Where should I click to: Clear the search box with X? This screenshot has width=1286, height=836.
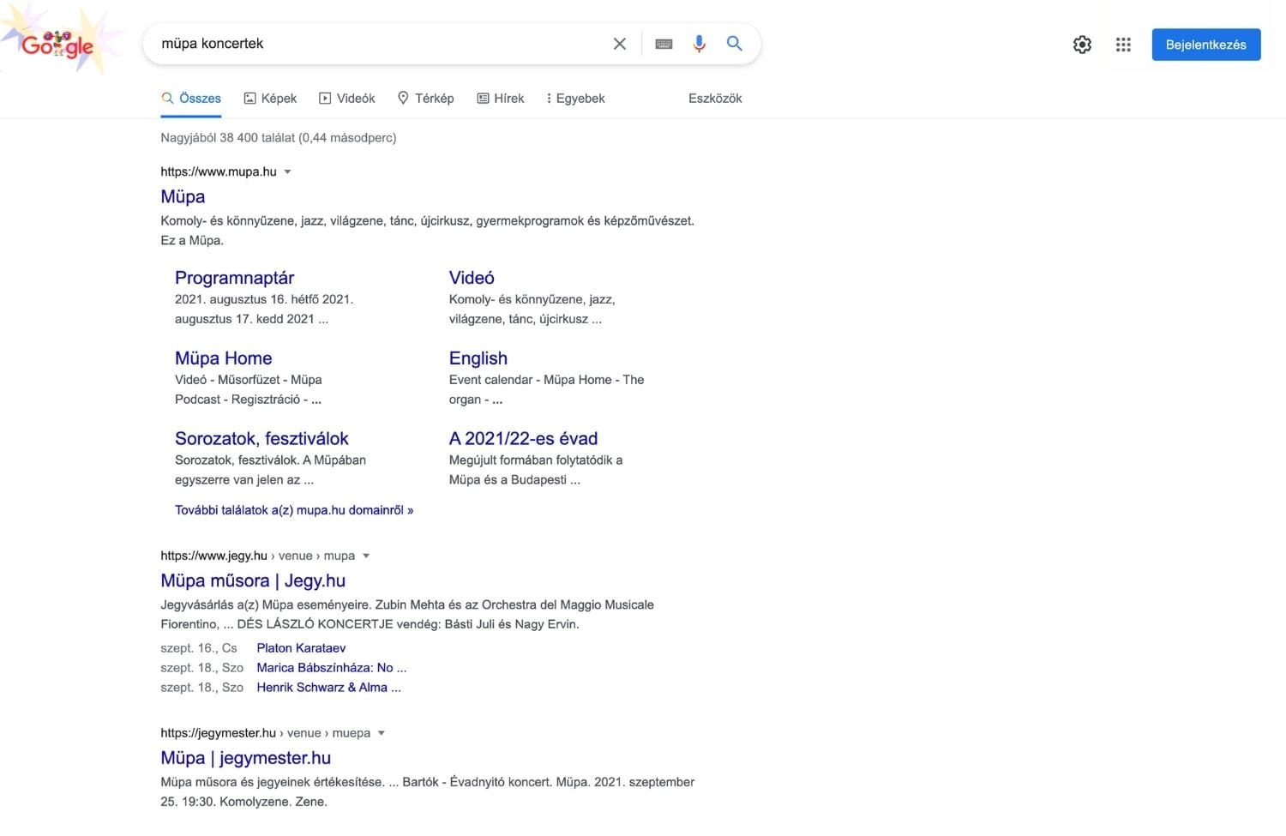[620, 44]
